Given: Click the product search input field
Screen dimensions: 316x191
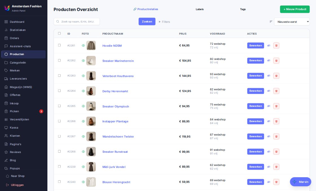Looking at the screenshot, I should tap(77, 21).
